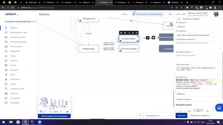The image size is (223, 125).
Task: Click Сохранить button
Action: (181, 116)
